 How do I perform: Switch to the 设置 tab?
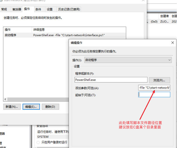tap(49, 9)
